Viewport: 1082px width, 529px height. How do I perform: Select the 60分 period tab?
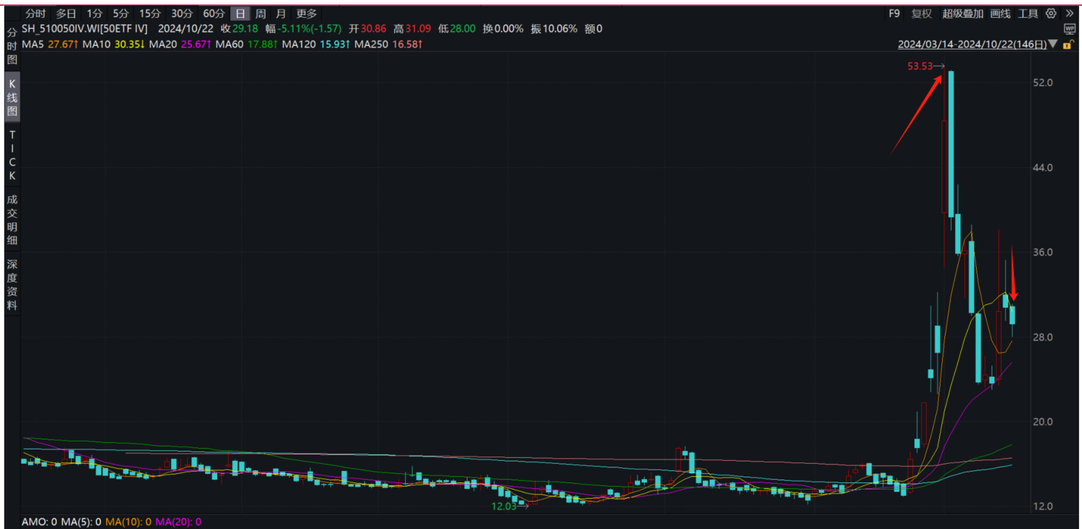[x=214, y=14]
